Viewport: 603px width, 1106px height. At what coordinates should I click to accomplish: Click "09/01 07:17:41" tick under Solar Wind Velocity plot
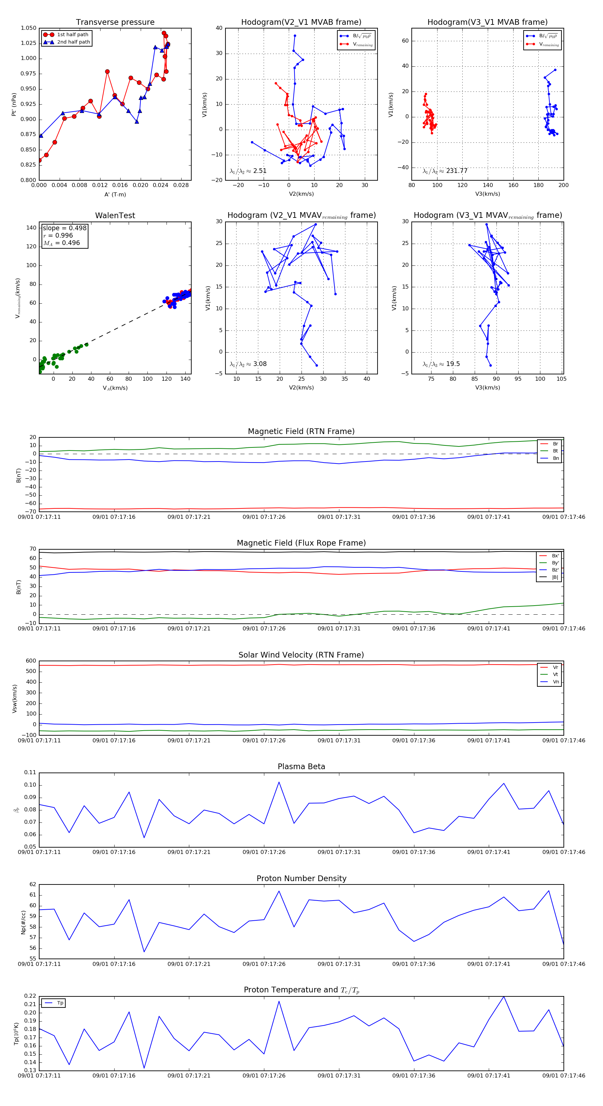(489, 741)
